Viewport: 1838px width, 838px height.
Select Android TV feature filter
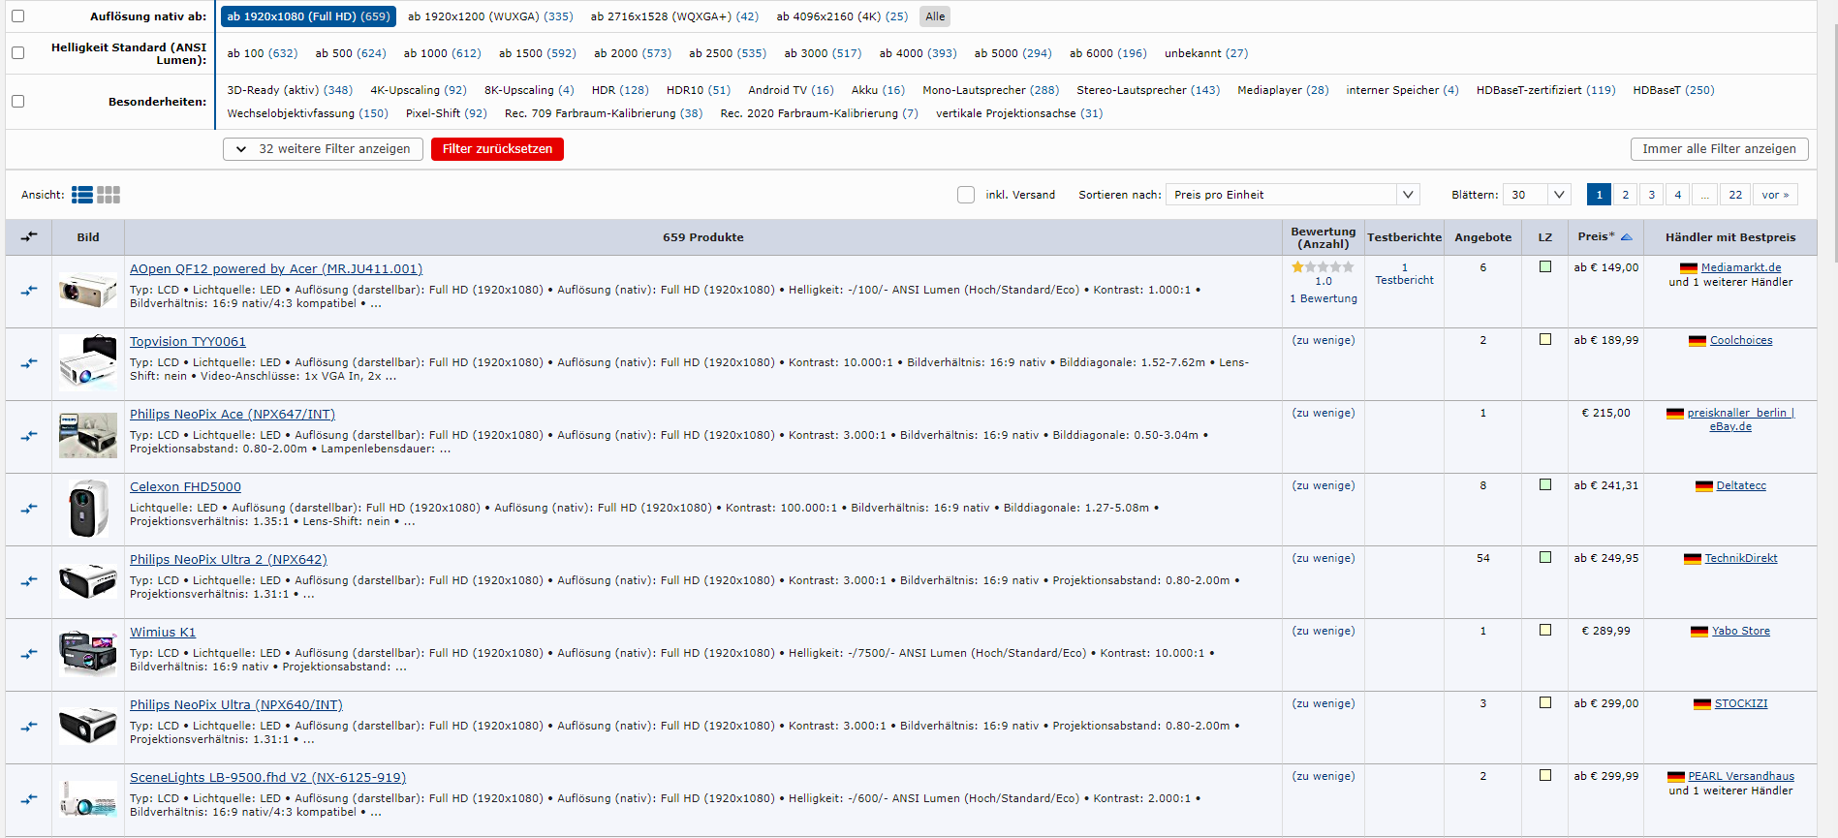[791, 90]
